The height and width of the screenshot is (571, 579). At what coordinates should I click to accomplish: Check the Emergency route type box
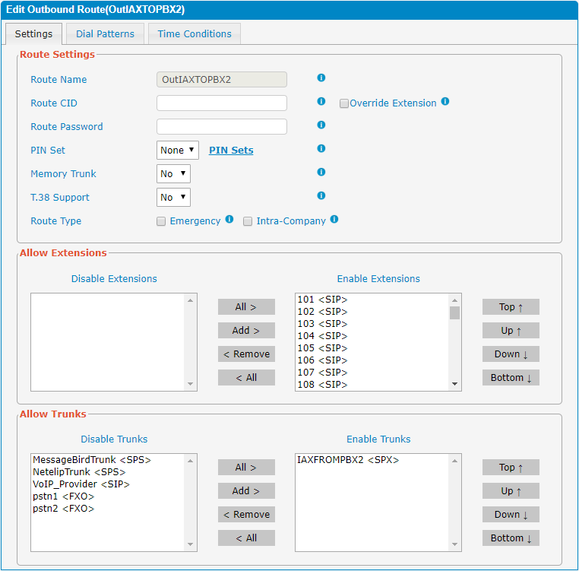[161, 221]
